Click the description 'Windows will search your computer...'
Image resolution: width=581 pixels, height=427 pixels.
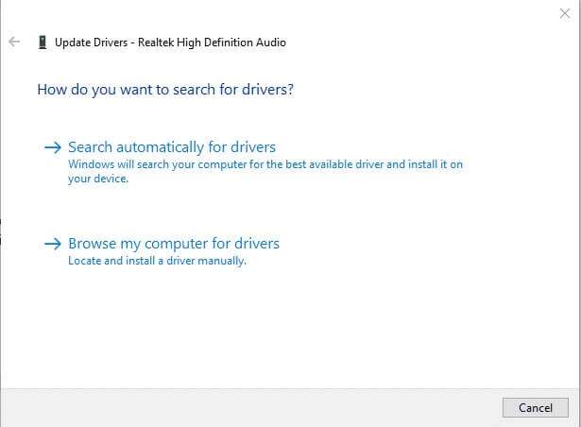pos(265,171)
